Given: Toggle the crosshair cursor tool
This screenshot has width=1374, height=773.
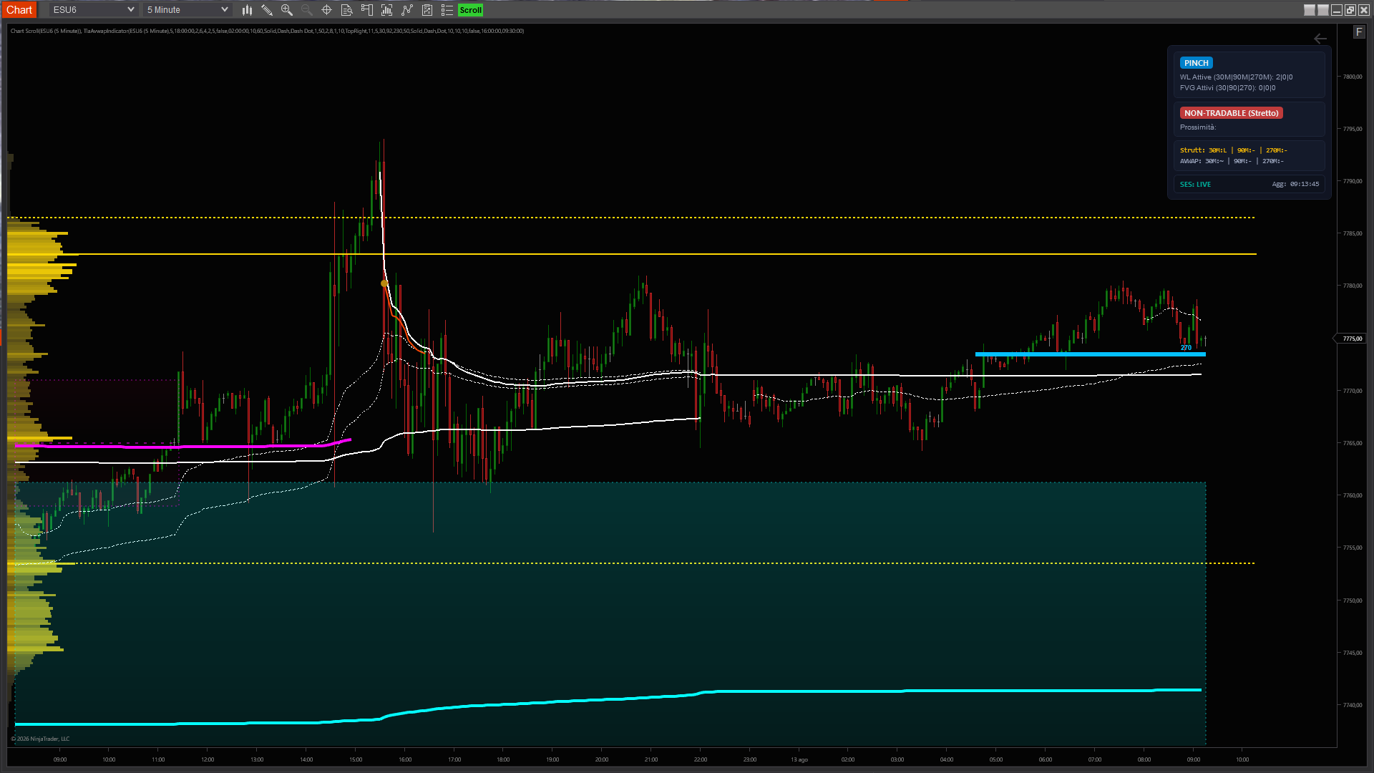Looking at the screenshot, I should tap(327, 10).
